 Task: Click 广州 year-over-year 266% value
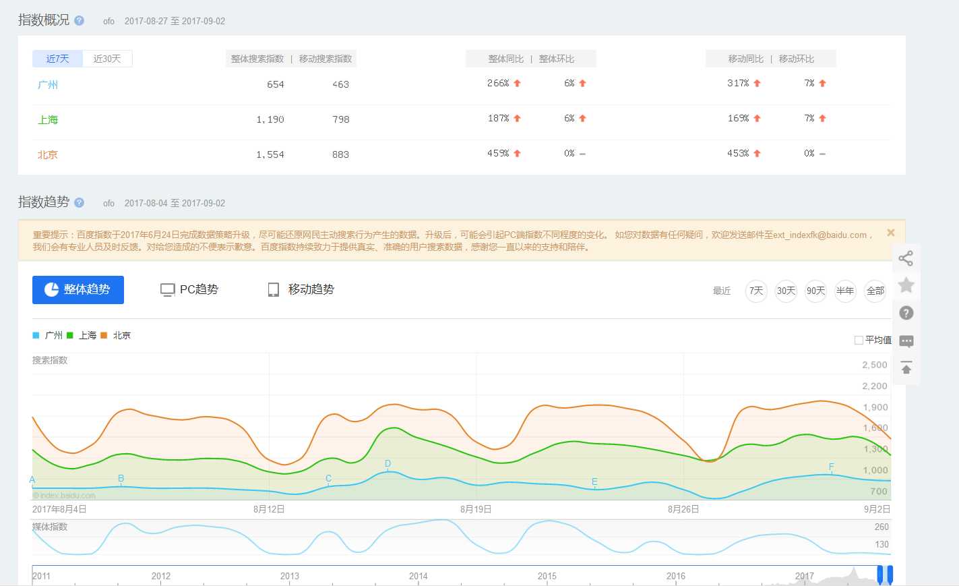click(499, 83)
